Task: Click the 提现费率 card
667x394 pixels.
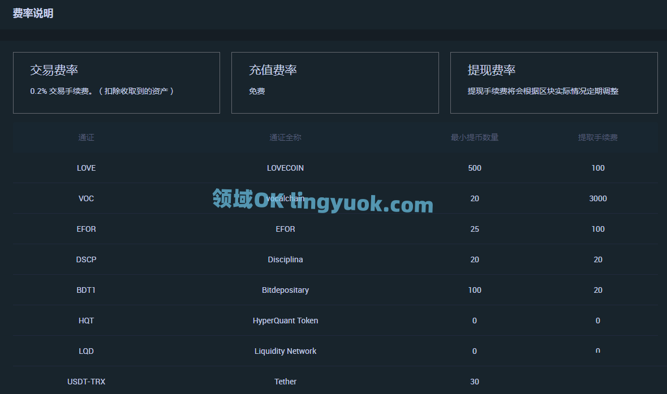Action: coord(553,83)
